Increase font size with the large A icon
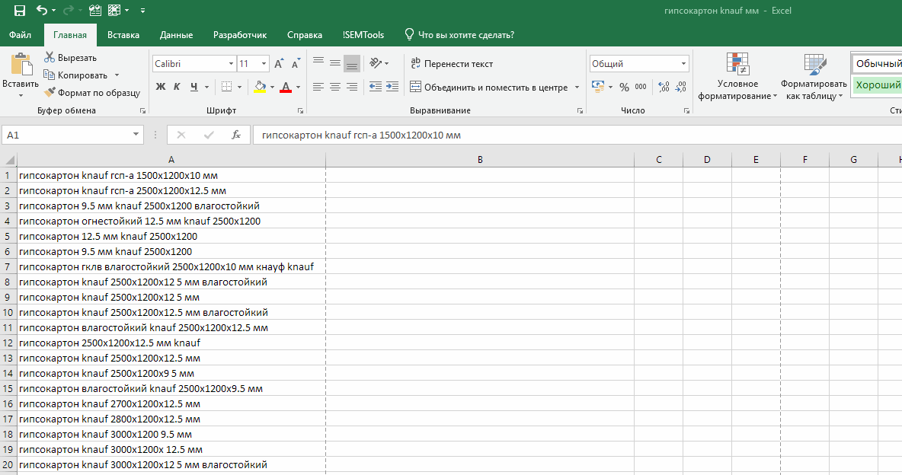 [x=279, y=64]
